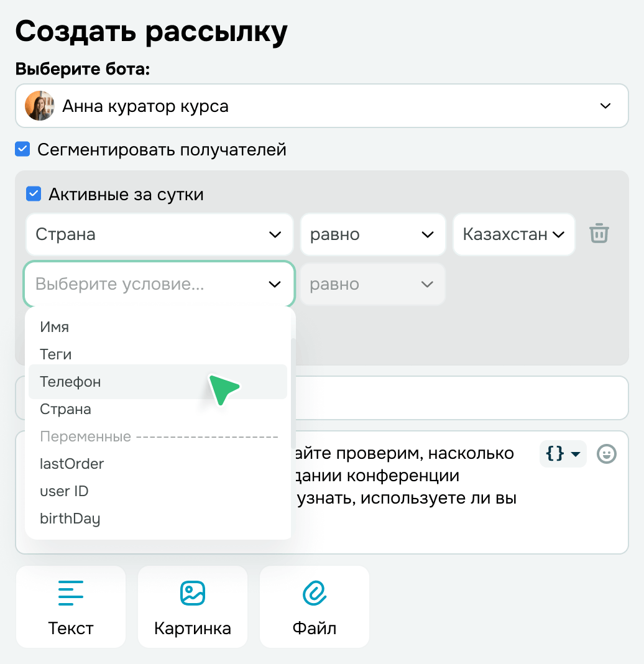Click the trash icon to delete the condition

(x=599, y=234)
